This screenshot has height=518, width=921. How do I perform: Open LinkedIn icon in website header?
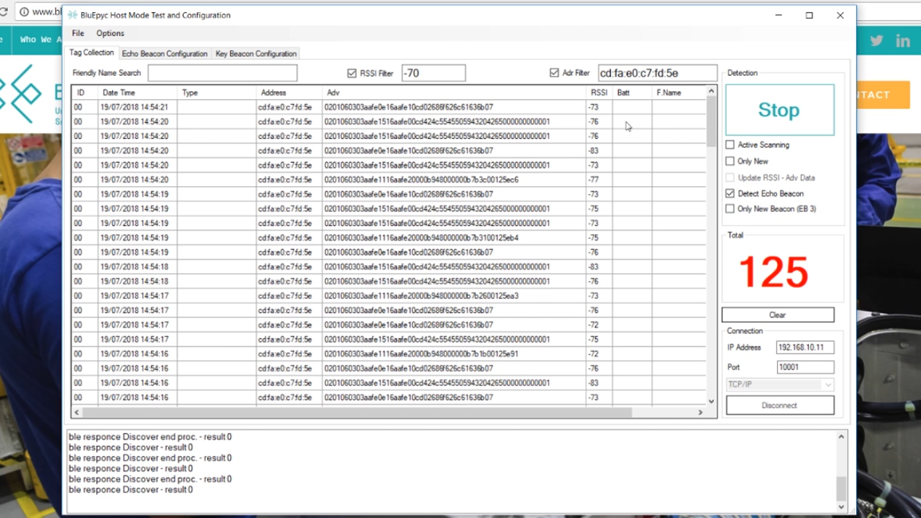click(x=903, y=41)
